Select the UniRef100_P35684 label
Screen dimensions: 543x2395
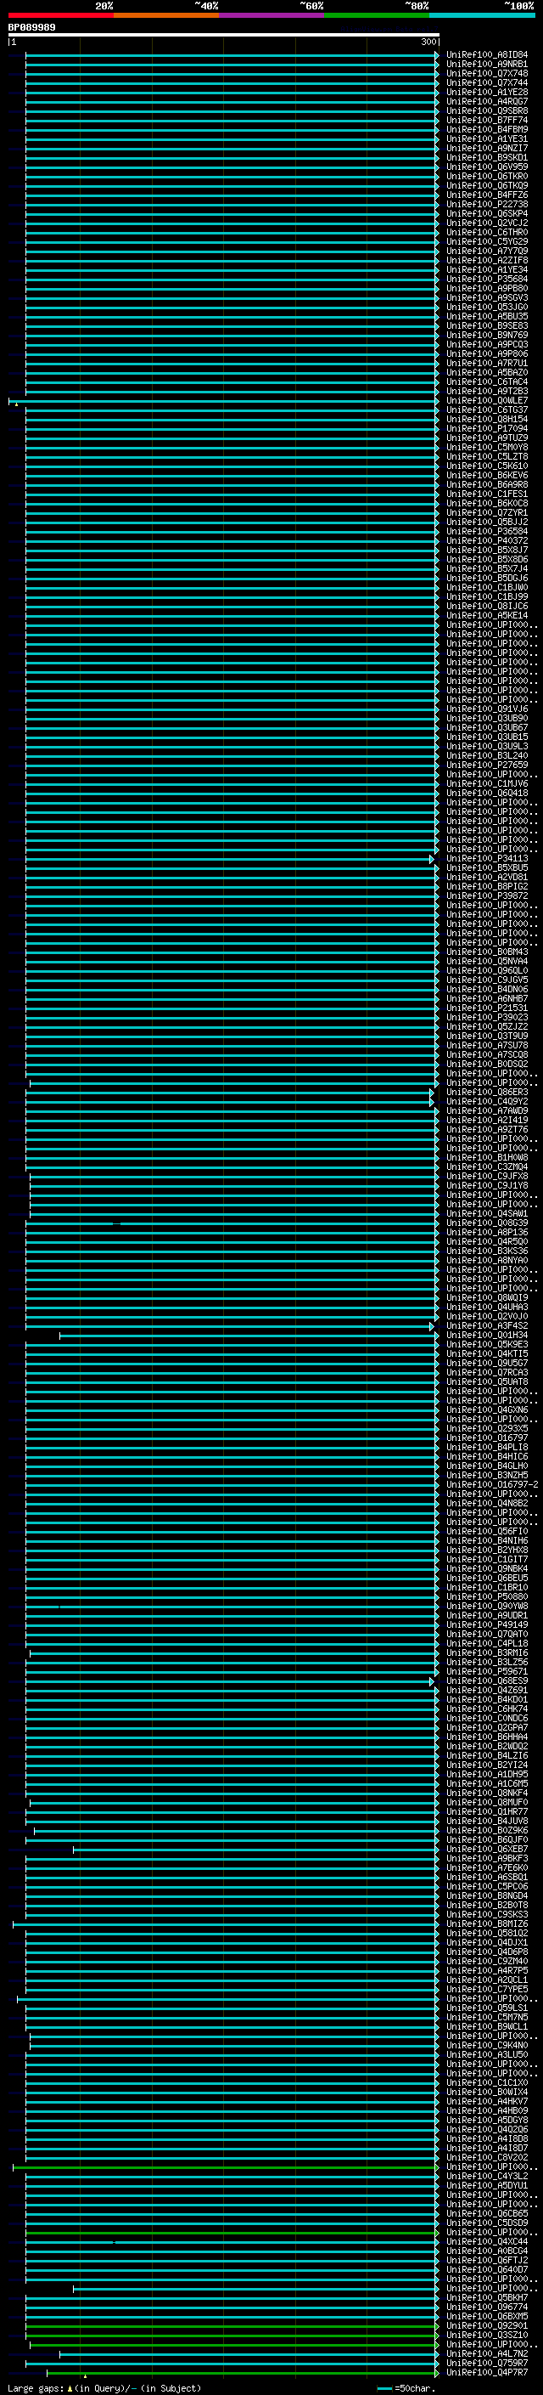[486, 279]
